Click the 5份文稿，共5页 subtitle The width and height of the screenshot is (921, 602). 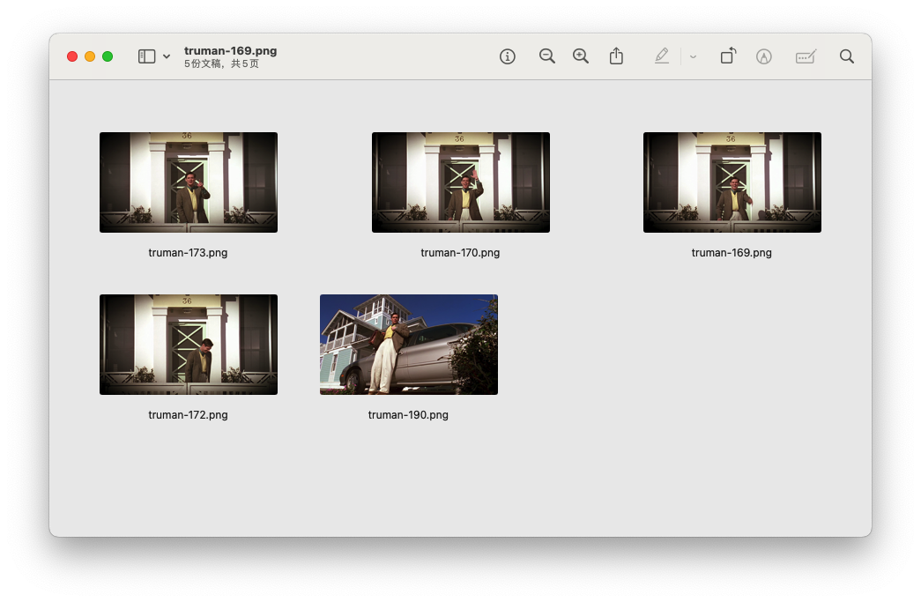(x=221, y=63)
